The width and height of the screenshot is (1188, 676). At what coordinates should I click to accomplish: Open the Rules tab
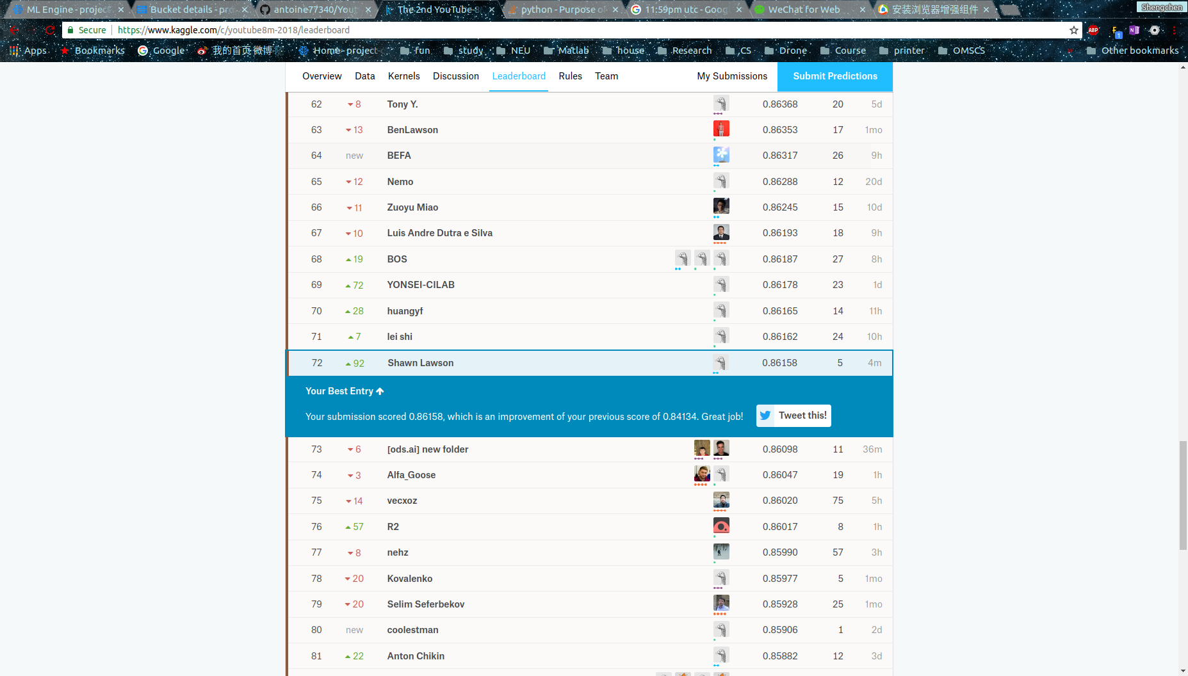click(570, 76)
